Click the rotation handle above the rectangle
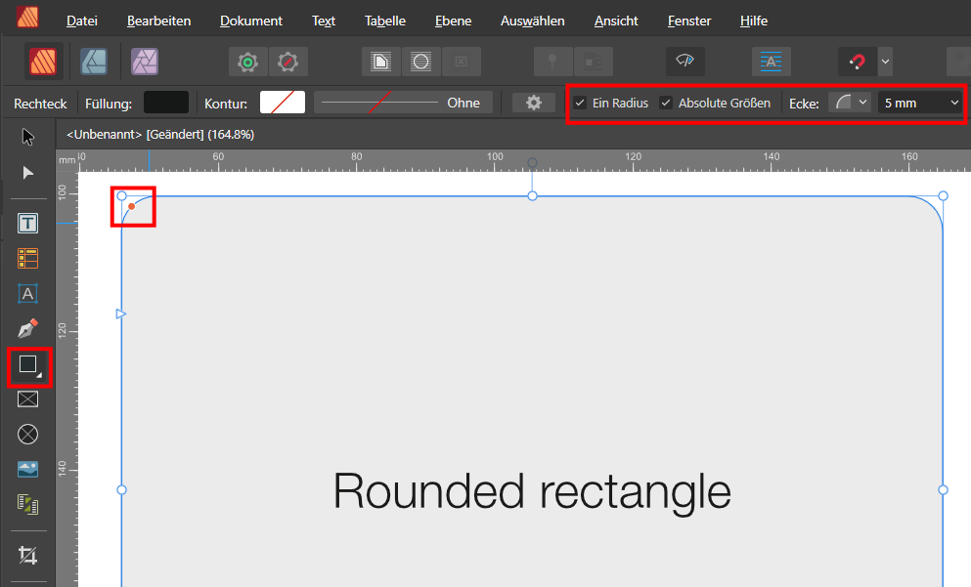 532,163
